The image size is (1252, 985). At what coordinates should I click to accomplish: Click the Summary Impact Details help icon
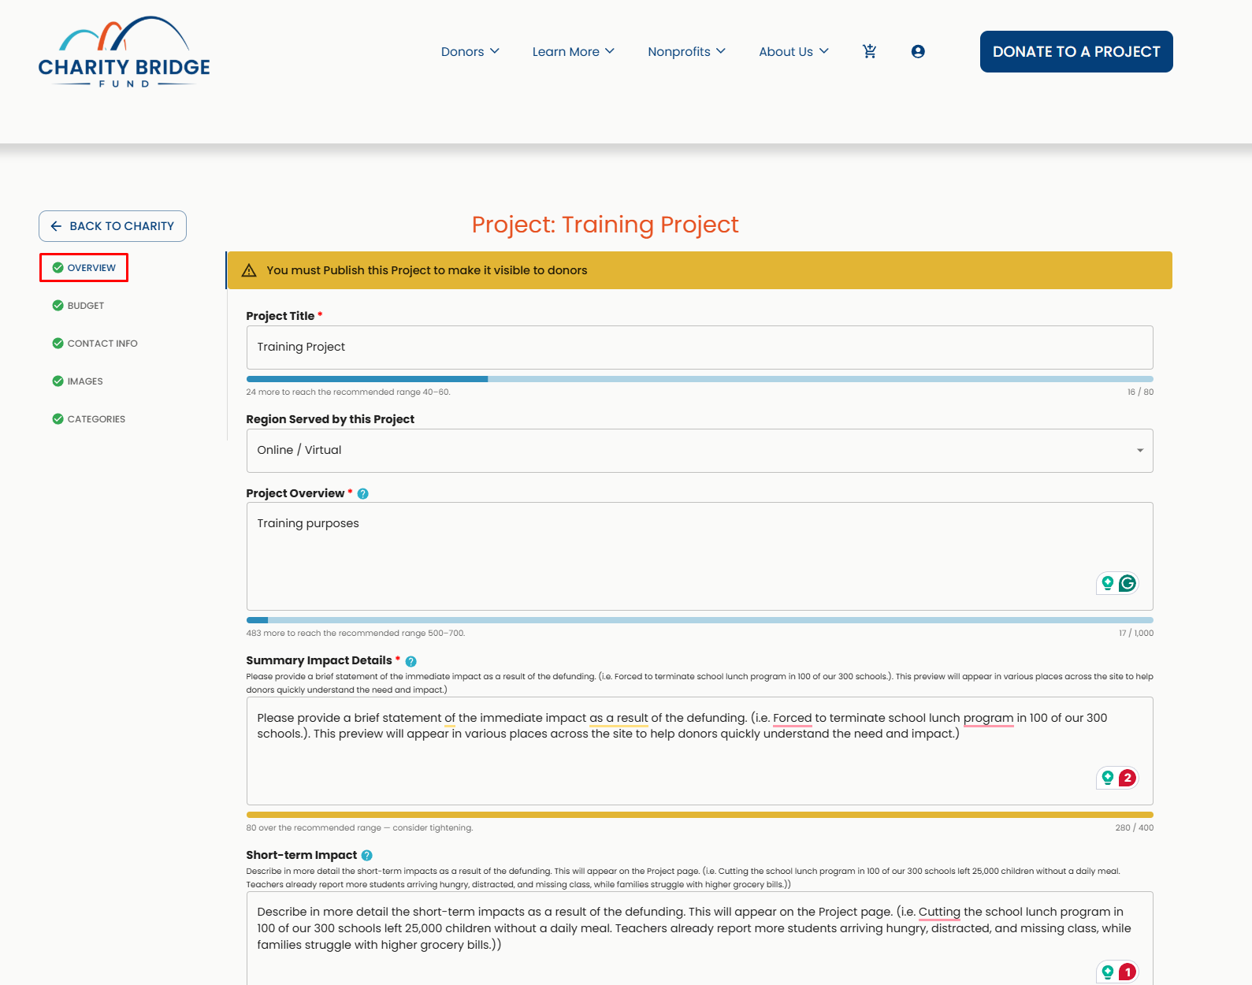[411, 661]
